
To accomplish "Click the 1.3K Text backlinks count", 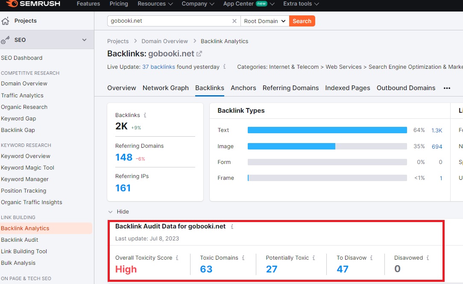I will (x=437, y=131).
